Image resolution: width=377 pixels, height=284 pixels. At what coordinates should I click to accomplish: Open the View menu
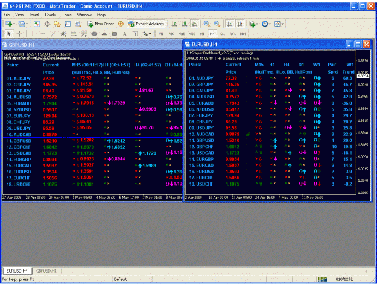click(19, 15)
